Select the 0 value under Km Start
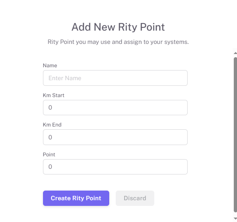Viewport: 237px width, 222px height. 50,108
